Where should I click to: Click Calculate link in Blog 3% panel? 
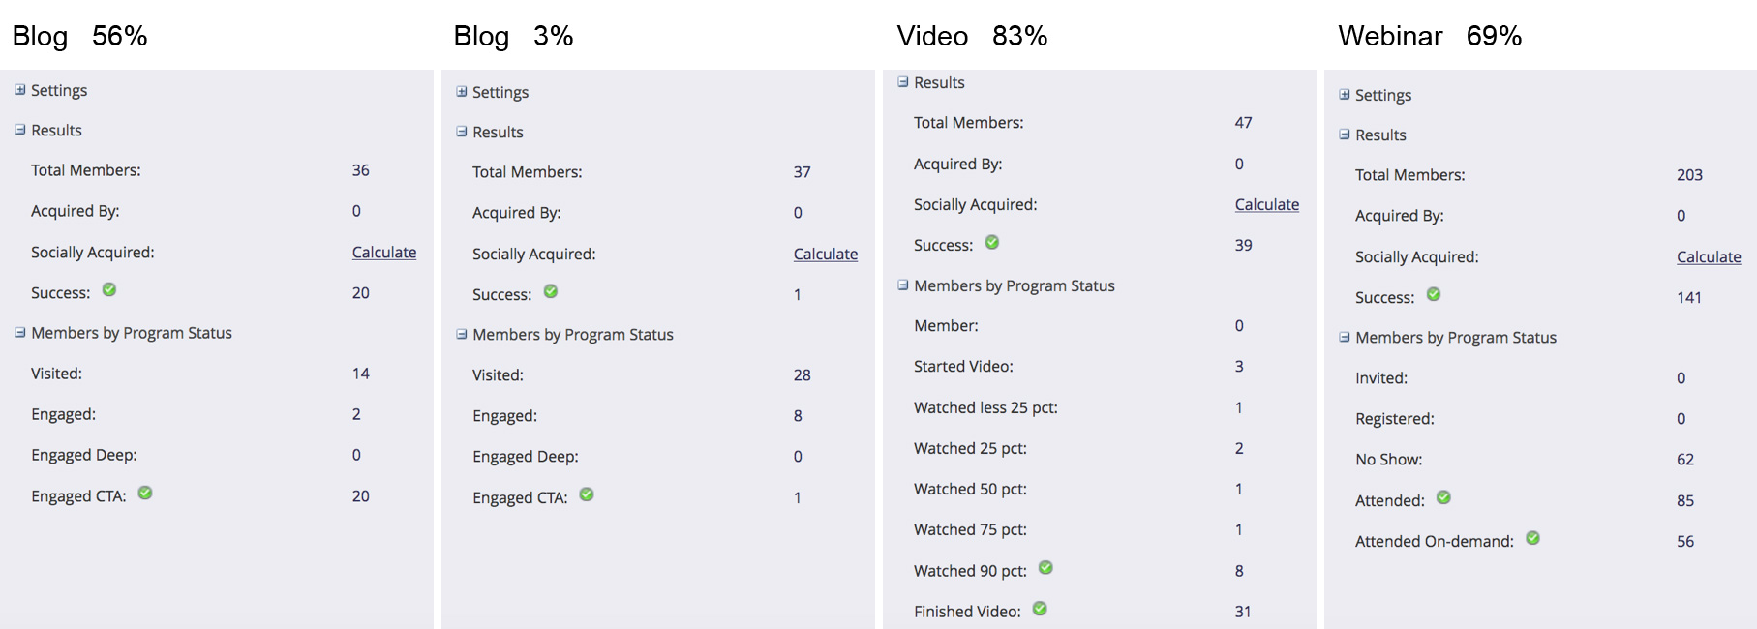pos(826,255)
